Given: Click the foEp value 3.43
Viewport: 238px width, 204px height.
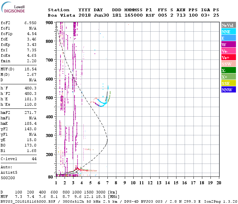Looking at the screenshot, I should click(32, 45).
